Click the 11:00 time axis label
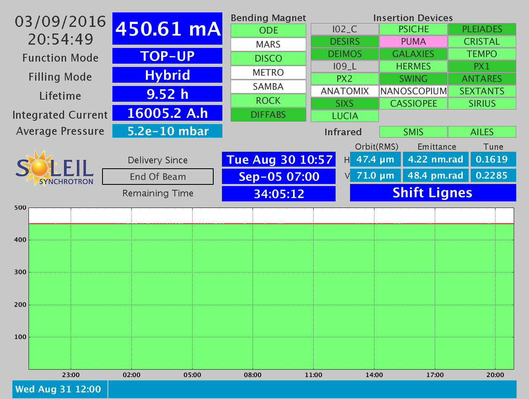This screenshot has height=399, width=529. (313, 375)
